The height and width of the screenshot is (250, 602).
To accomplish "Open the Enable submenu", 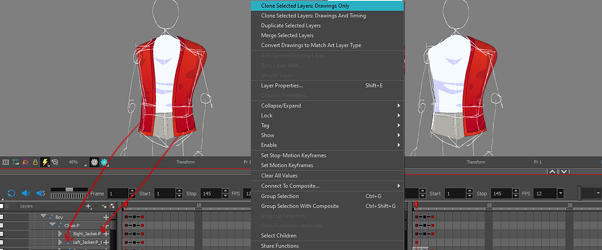I will 327,145.
